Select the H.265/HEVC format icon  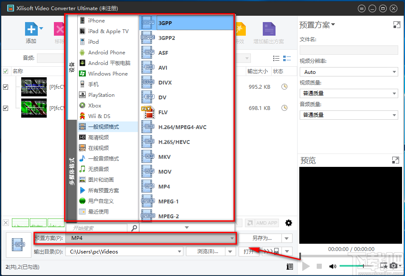tap(148, 142)
